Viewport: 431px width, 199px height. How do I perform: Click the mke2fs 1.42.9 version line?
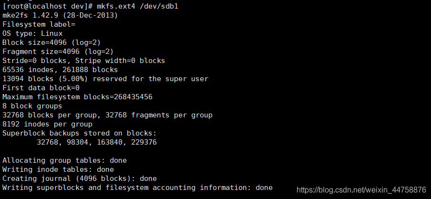tap(60, 15)
